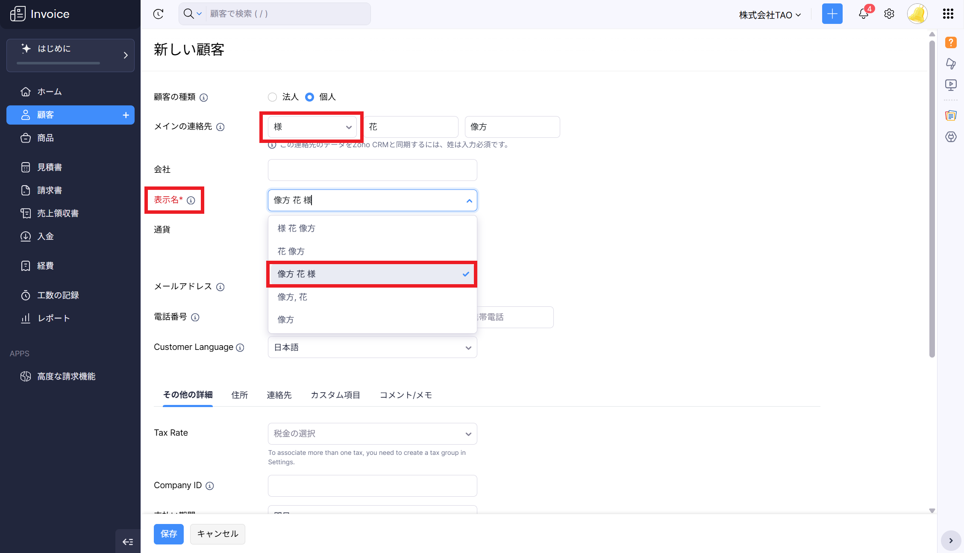Collapse the sidebar with the arrow icon

click(x=128, y=542)
